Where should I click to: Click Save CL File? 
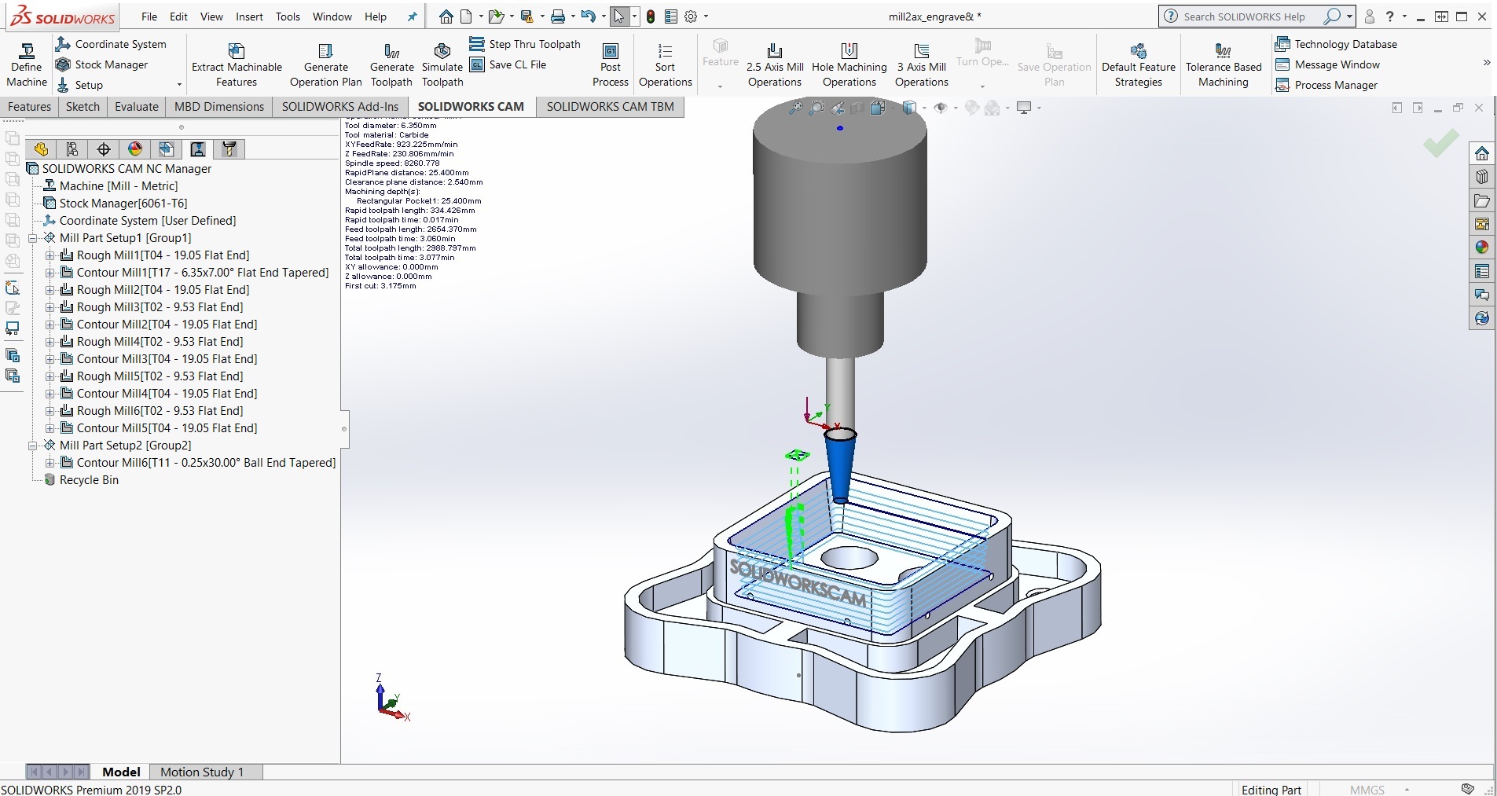coord(508,64)
